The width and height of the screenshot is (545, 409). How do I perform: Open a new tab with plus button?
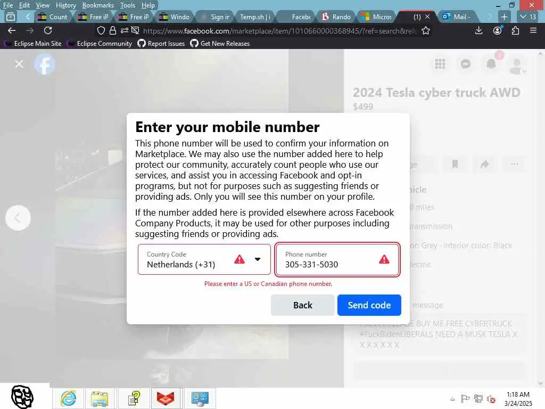(504, 17)
